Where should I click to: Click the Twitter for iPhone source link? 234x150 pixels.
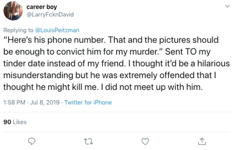coord(88,102)
